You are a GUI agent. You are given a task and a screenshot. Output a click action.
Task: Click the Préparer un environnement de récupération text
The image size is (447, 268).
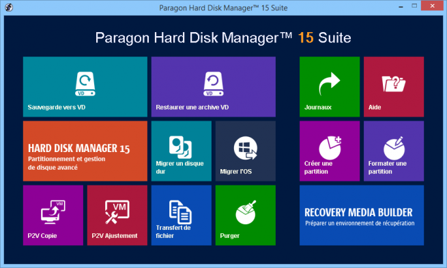coord(360,223)
